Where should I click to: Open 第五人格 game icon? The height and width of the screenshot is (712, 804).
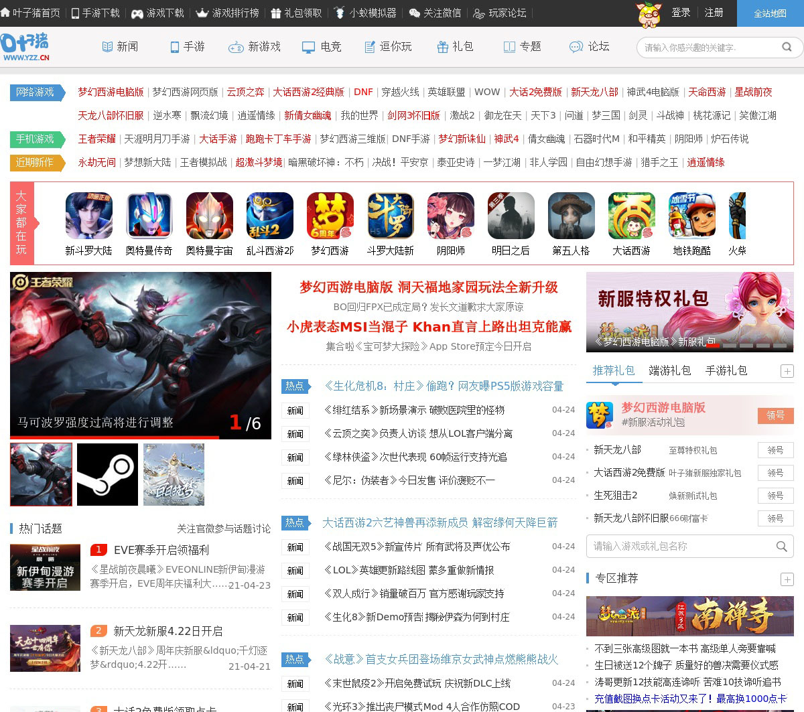coord(571,216)
